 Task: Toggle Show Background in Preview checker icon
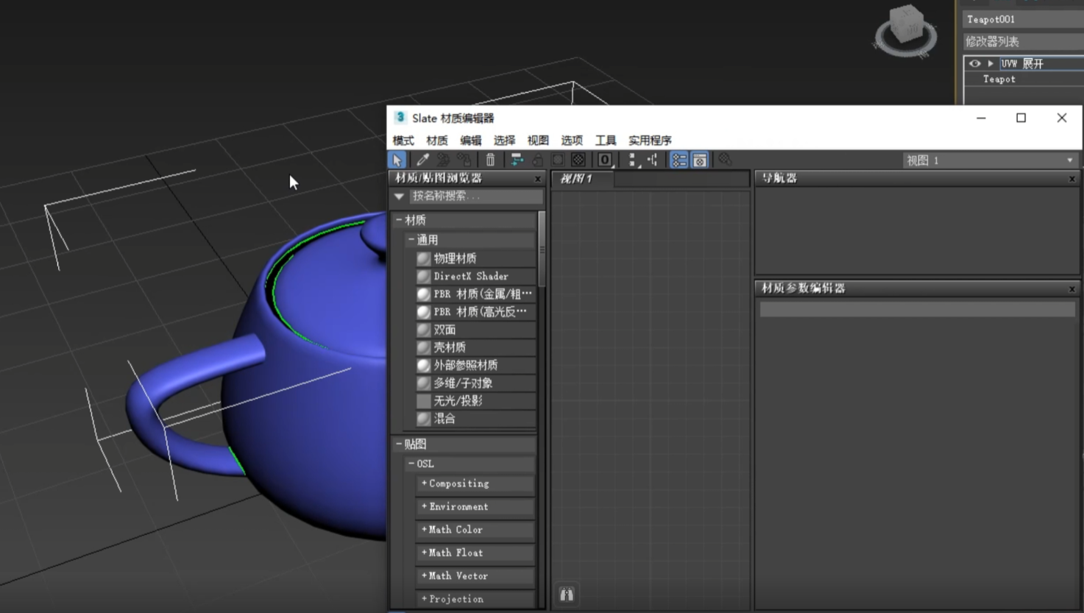click(x=578, y=160)
